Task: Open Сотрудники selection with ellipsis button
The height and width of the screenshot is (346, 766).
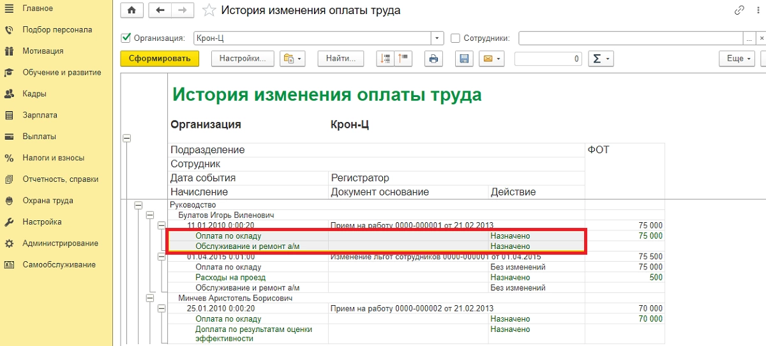Action: 749,38
